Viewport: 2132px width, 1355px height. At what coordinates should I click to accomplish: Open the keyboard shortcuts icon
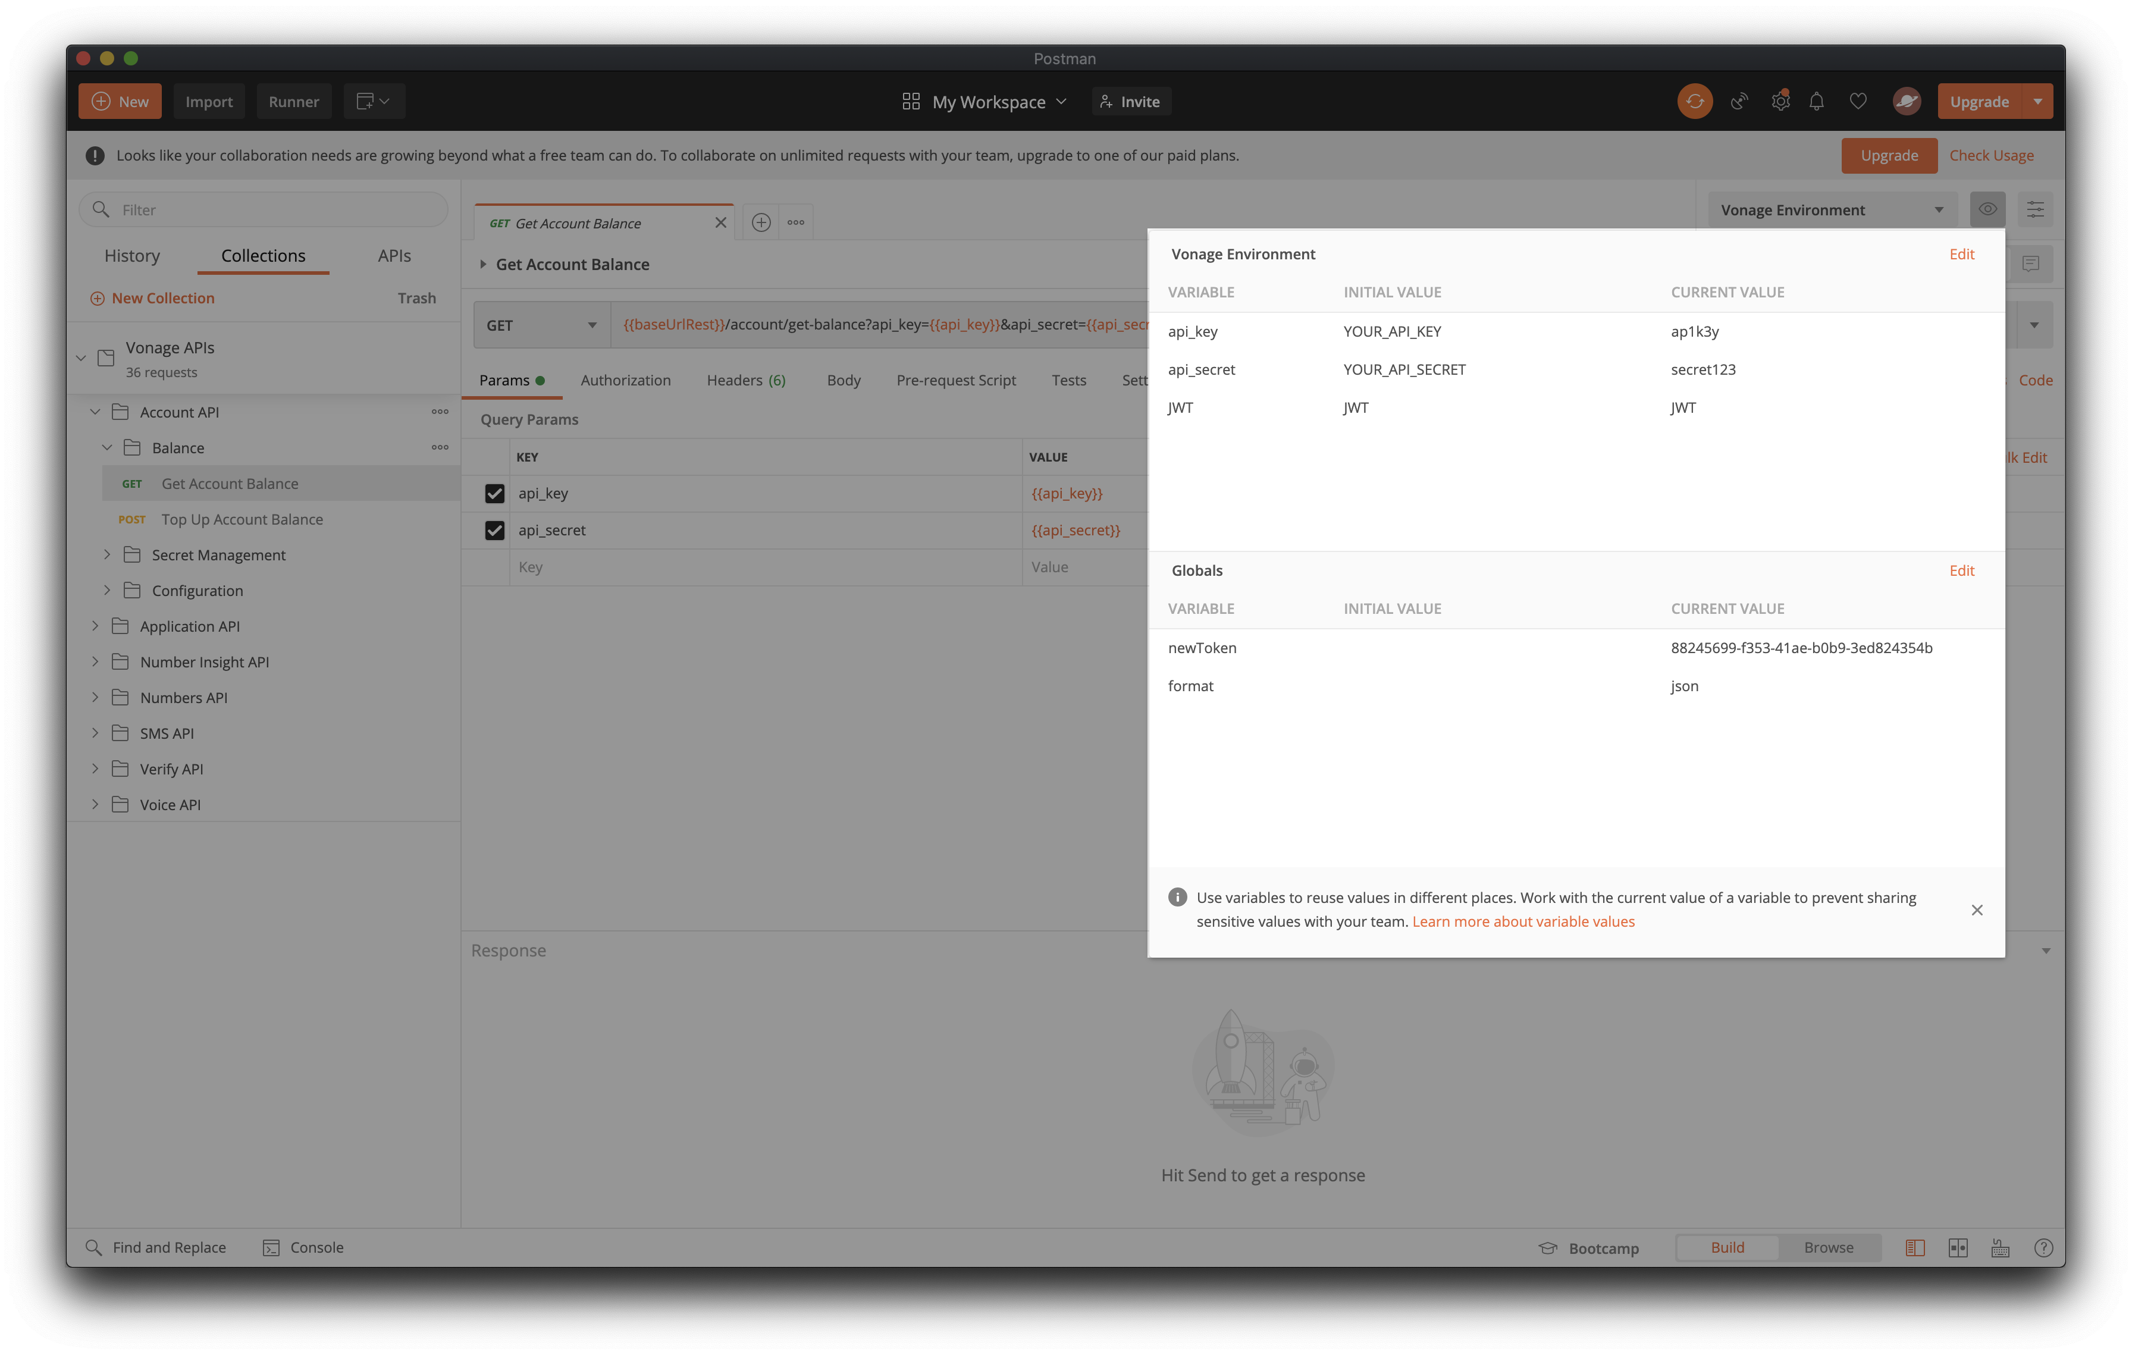coord(2000,1248)
